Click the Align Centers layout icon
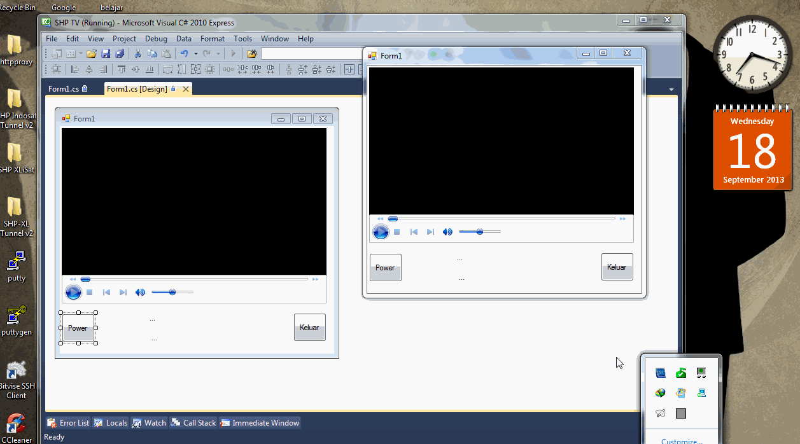This screenshot has width=800, height=444. [89, 69]
